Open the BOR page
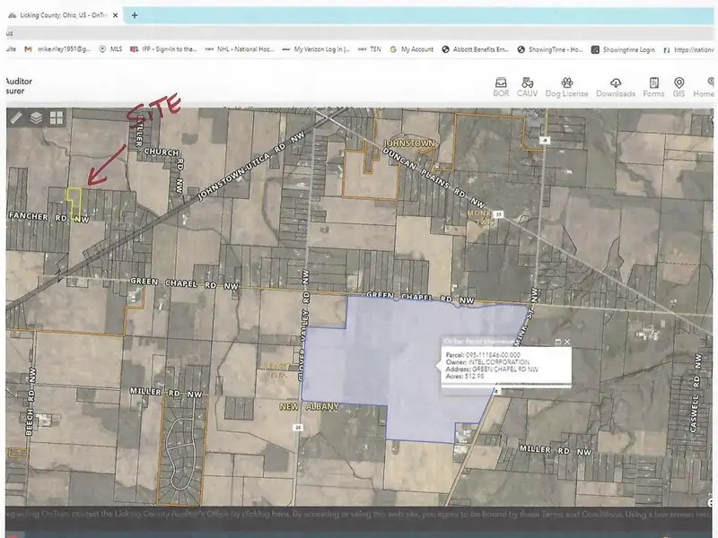 501,87
